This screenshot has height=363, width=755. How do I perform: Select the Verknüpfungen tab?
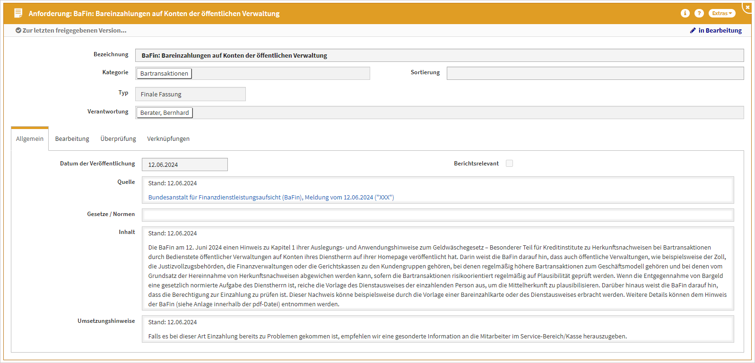click(x=168, y=138)
